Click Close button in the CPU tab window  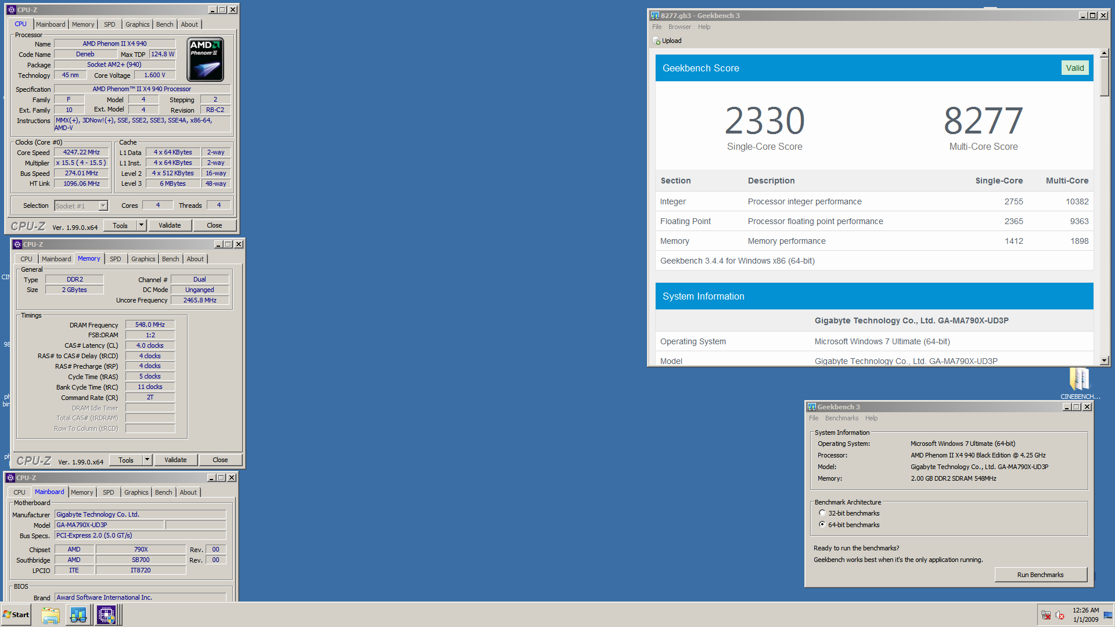[x=214, y=225]
